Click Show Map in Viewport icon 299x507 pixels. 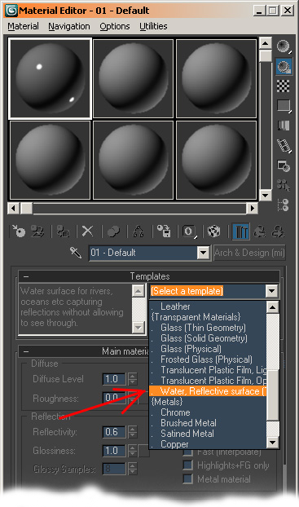coord(213,231)
